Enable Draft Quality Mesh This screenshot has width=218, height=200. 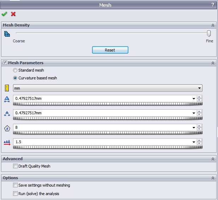tap(15, 166)
